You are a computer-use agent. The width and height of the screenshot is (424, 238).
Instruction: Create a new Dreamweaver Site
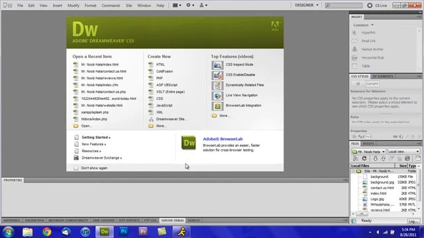(x=172, y=119)
